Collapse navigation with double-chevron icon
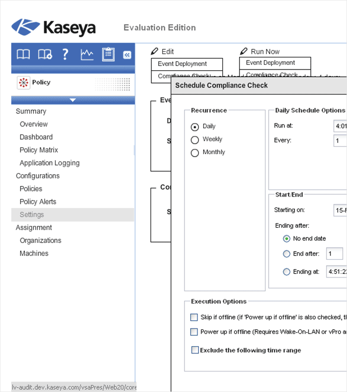 coord(127,55)
